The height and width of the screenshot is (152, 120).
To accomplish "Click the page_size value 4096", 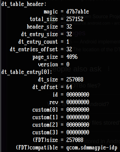I will click(x=72, y=57).
